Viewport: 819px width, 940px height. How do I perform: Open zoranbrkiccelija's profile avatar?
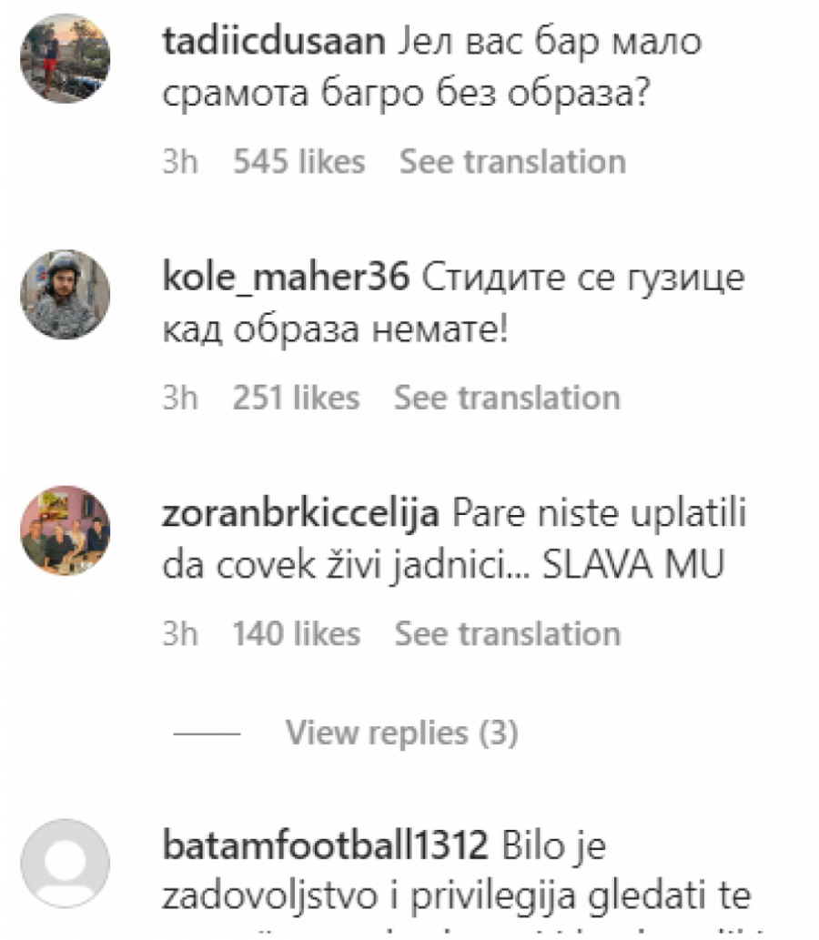(x=66, y=531)
